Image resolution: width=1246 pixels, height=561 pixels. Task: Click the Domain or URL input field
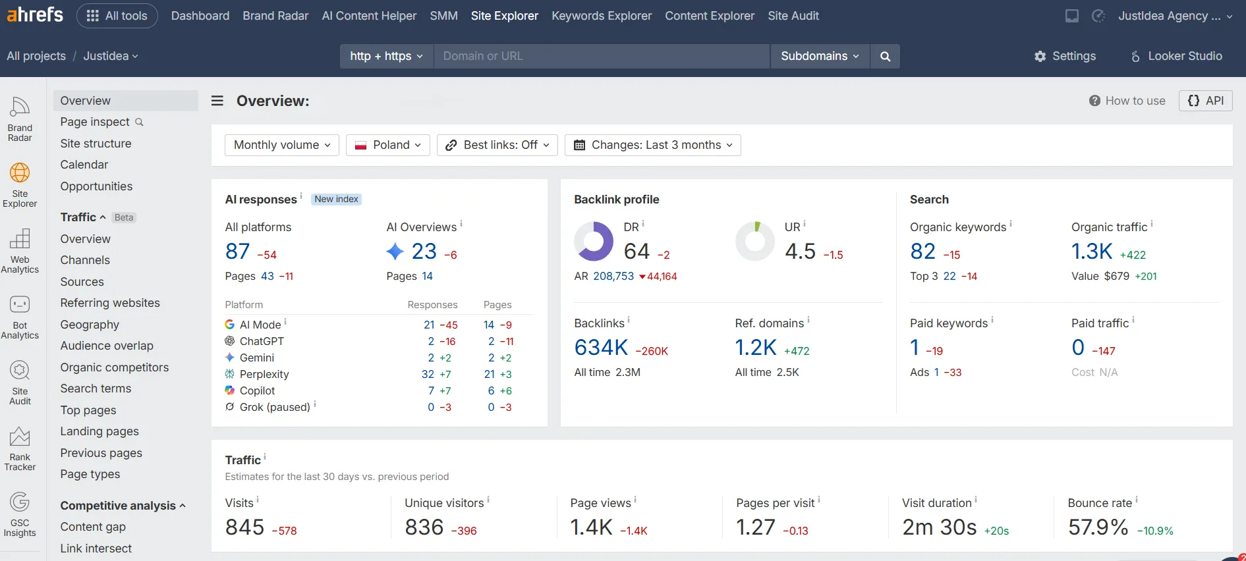click(602, 56)
